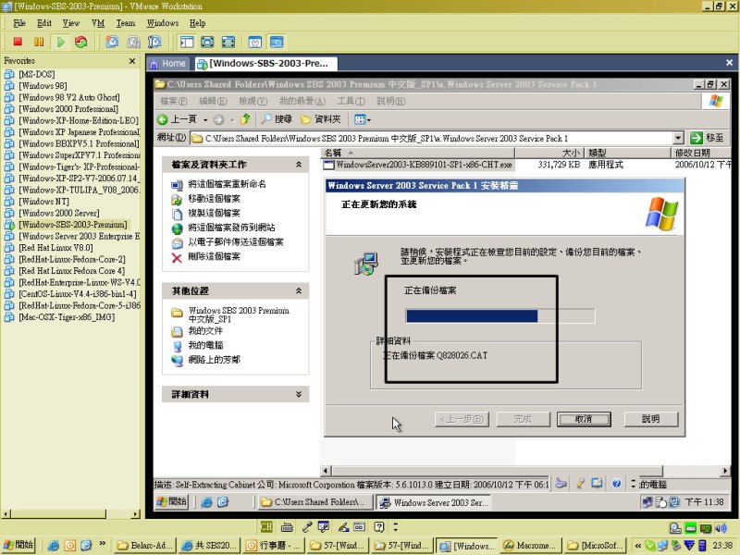
Task: Switch to the Home tab
Action: pyautogui.click(x=168, y=63)
